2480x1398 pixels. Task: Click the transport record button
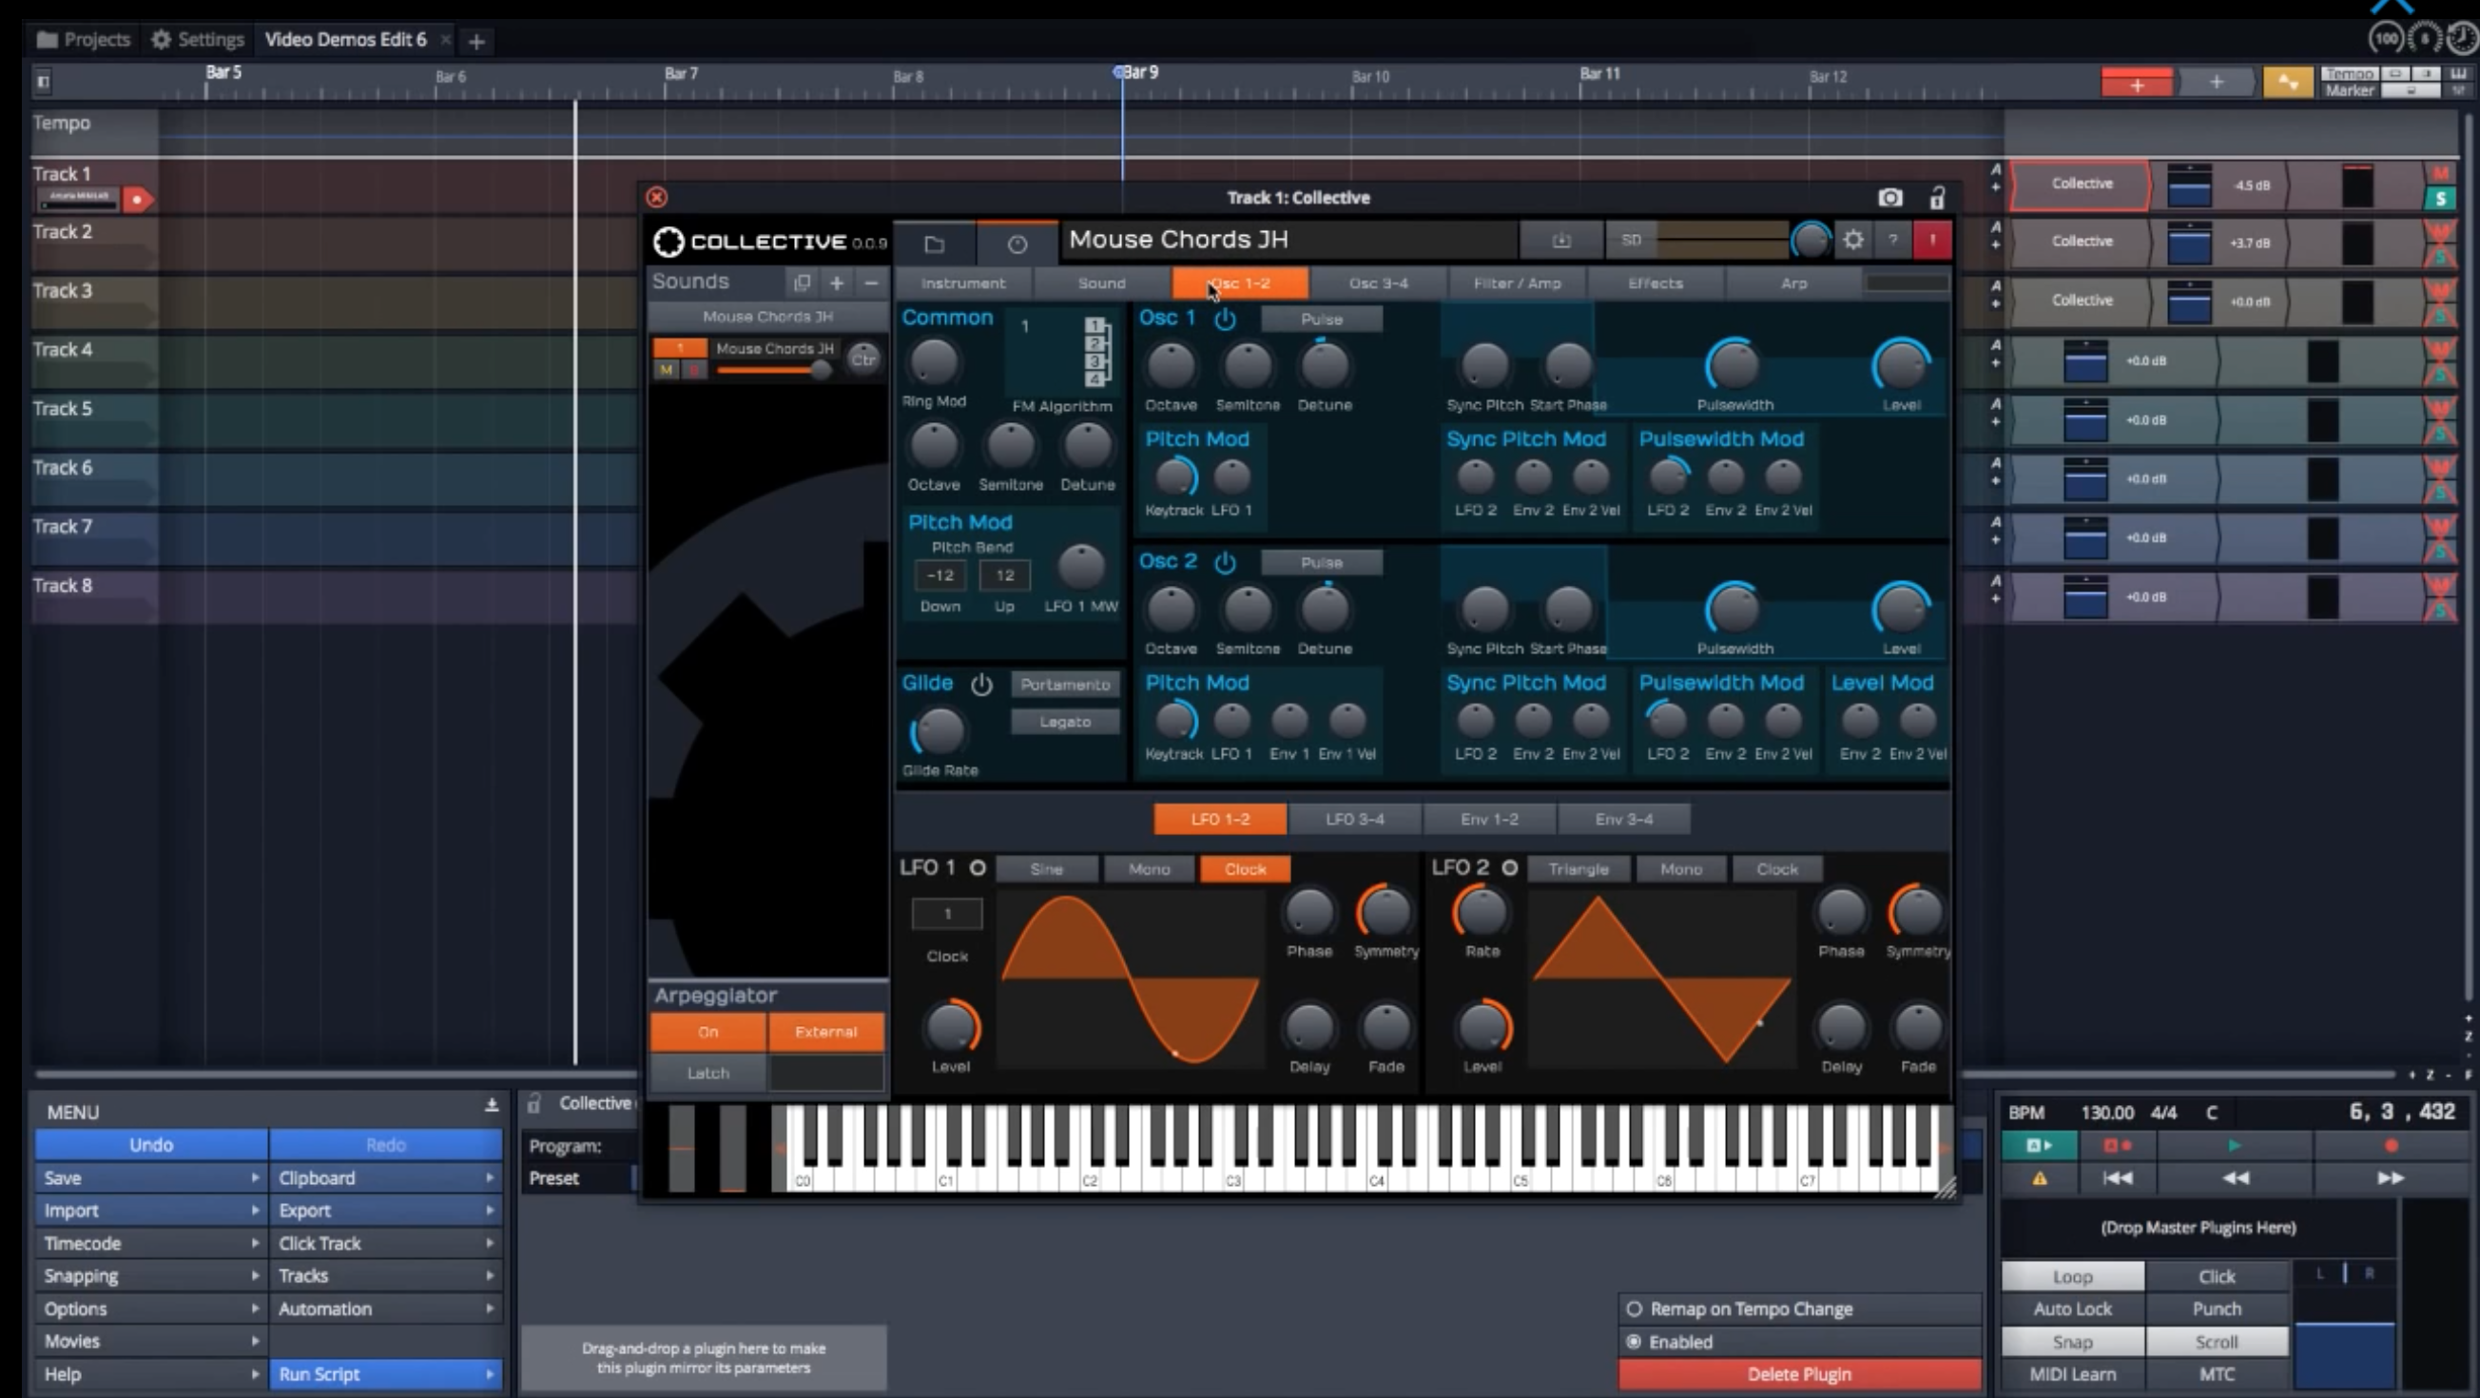pos(2391,1146)
